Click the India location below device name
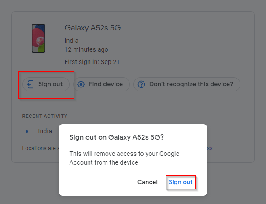The width and height of the screenshot is (266, 204). coord(72,41)
